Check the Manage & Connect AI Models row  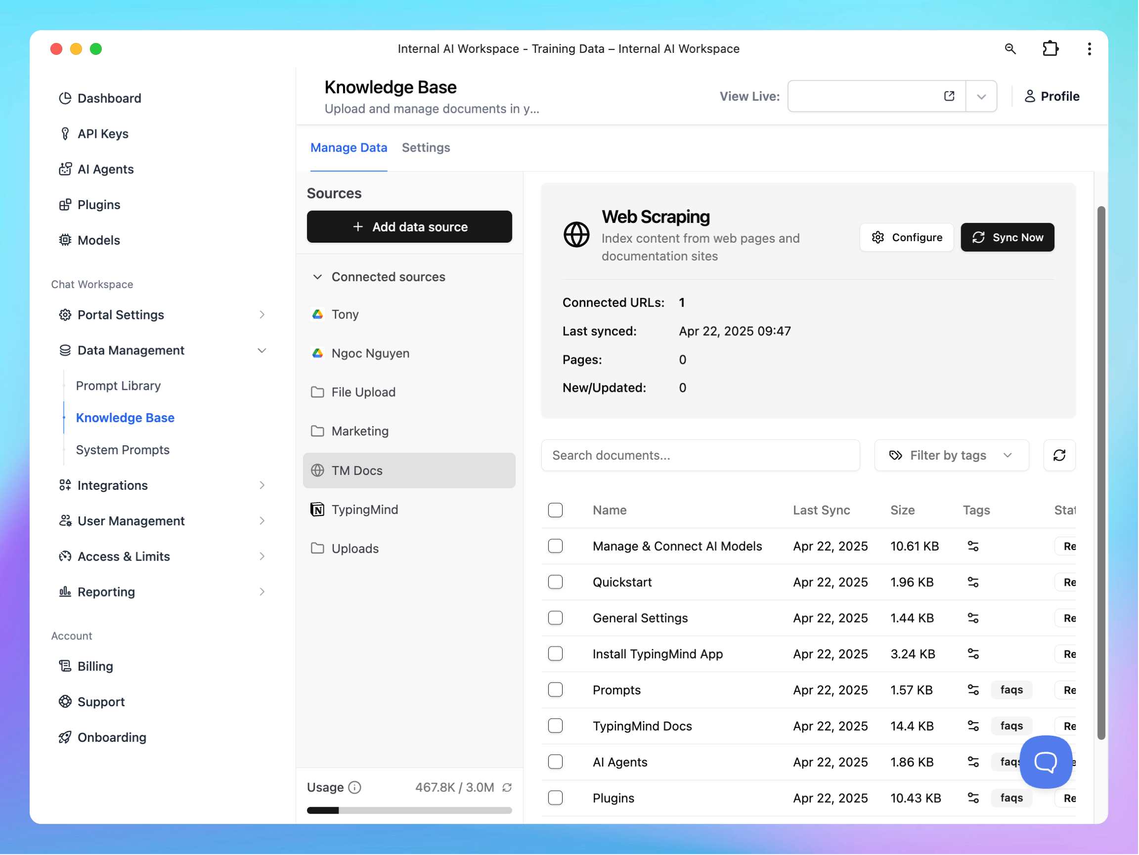555,546
